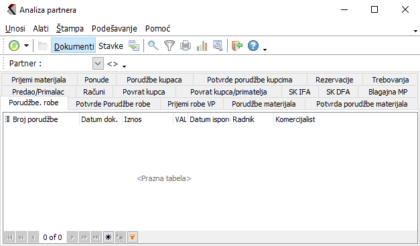Click the green refresh icon
420x246 pixels.
click(x=14, y=46)
